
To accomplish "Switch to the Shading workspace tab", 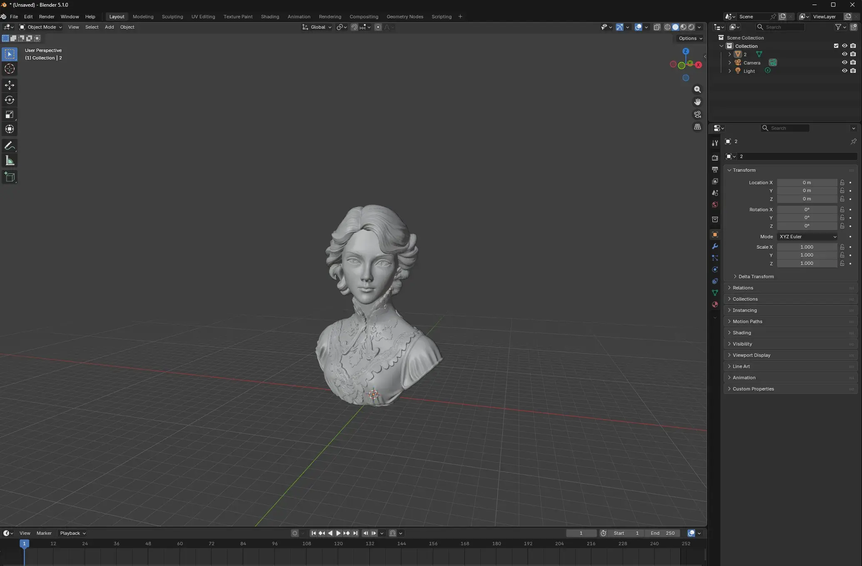I will point(270,17).
